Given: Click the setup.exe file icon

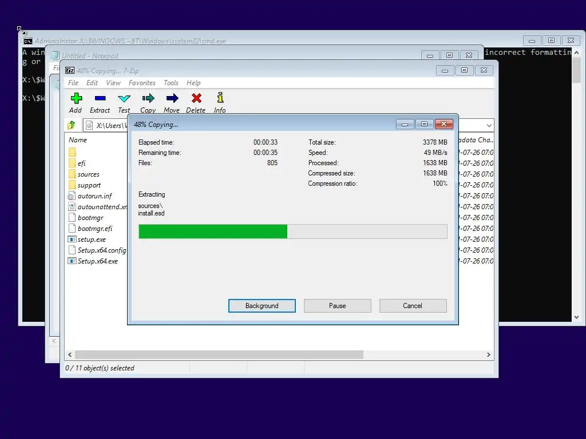Looking at the screenshot, I should (72, 240).
